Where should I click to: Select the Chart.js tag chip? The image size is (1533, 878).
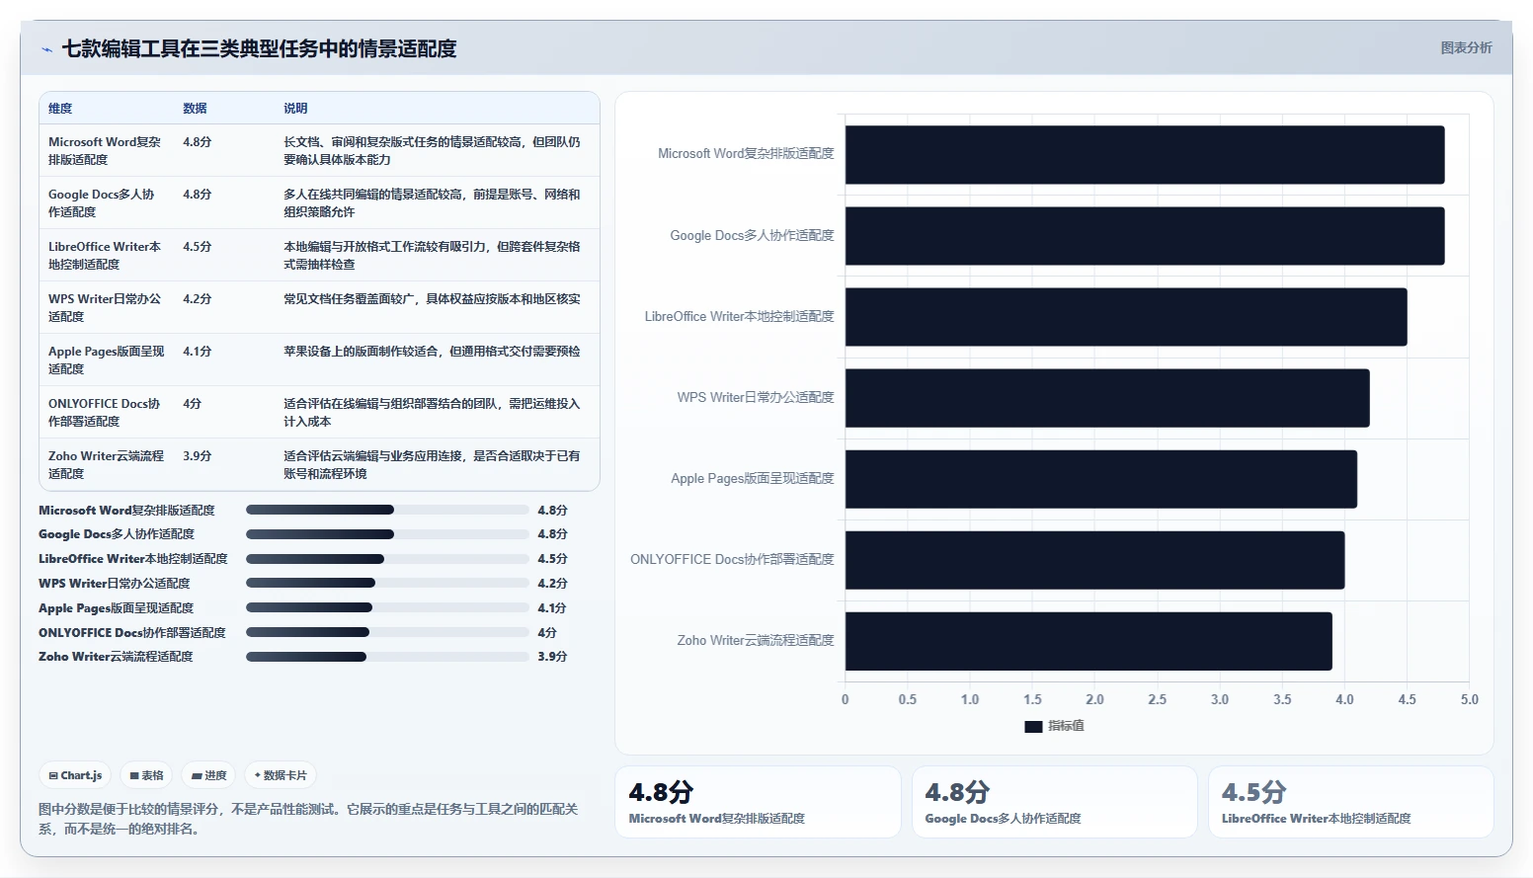coord(76,775)
